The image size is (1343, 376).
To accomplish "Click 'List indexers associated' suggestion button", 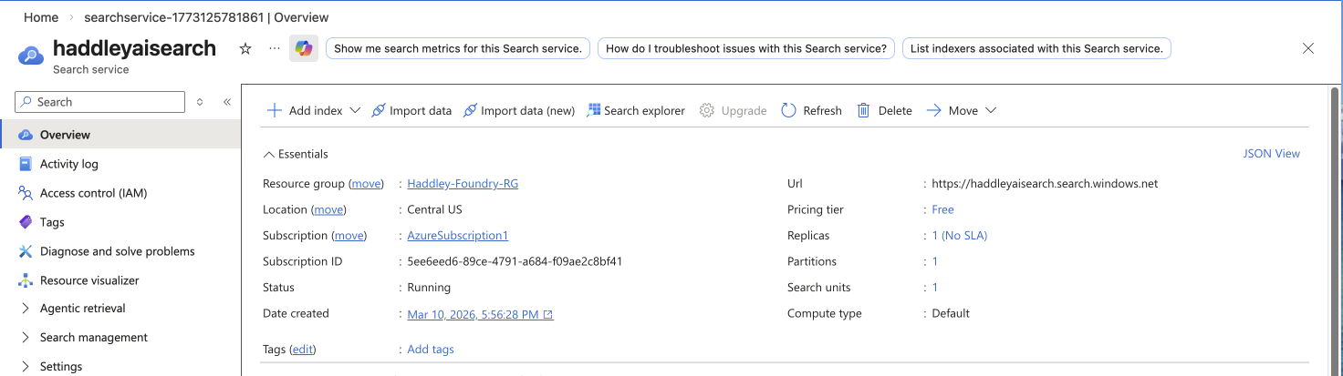I will [x=1036, y=48].
